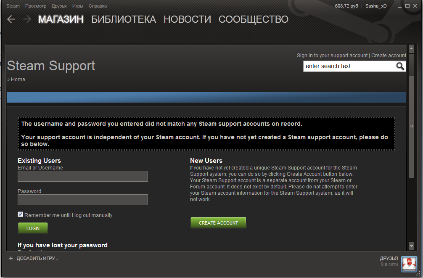Click the scrollbar up arrow
This screenshot has width=423, height=278.
pos(411,49)
